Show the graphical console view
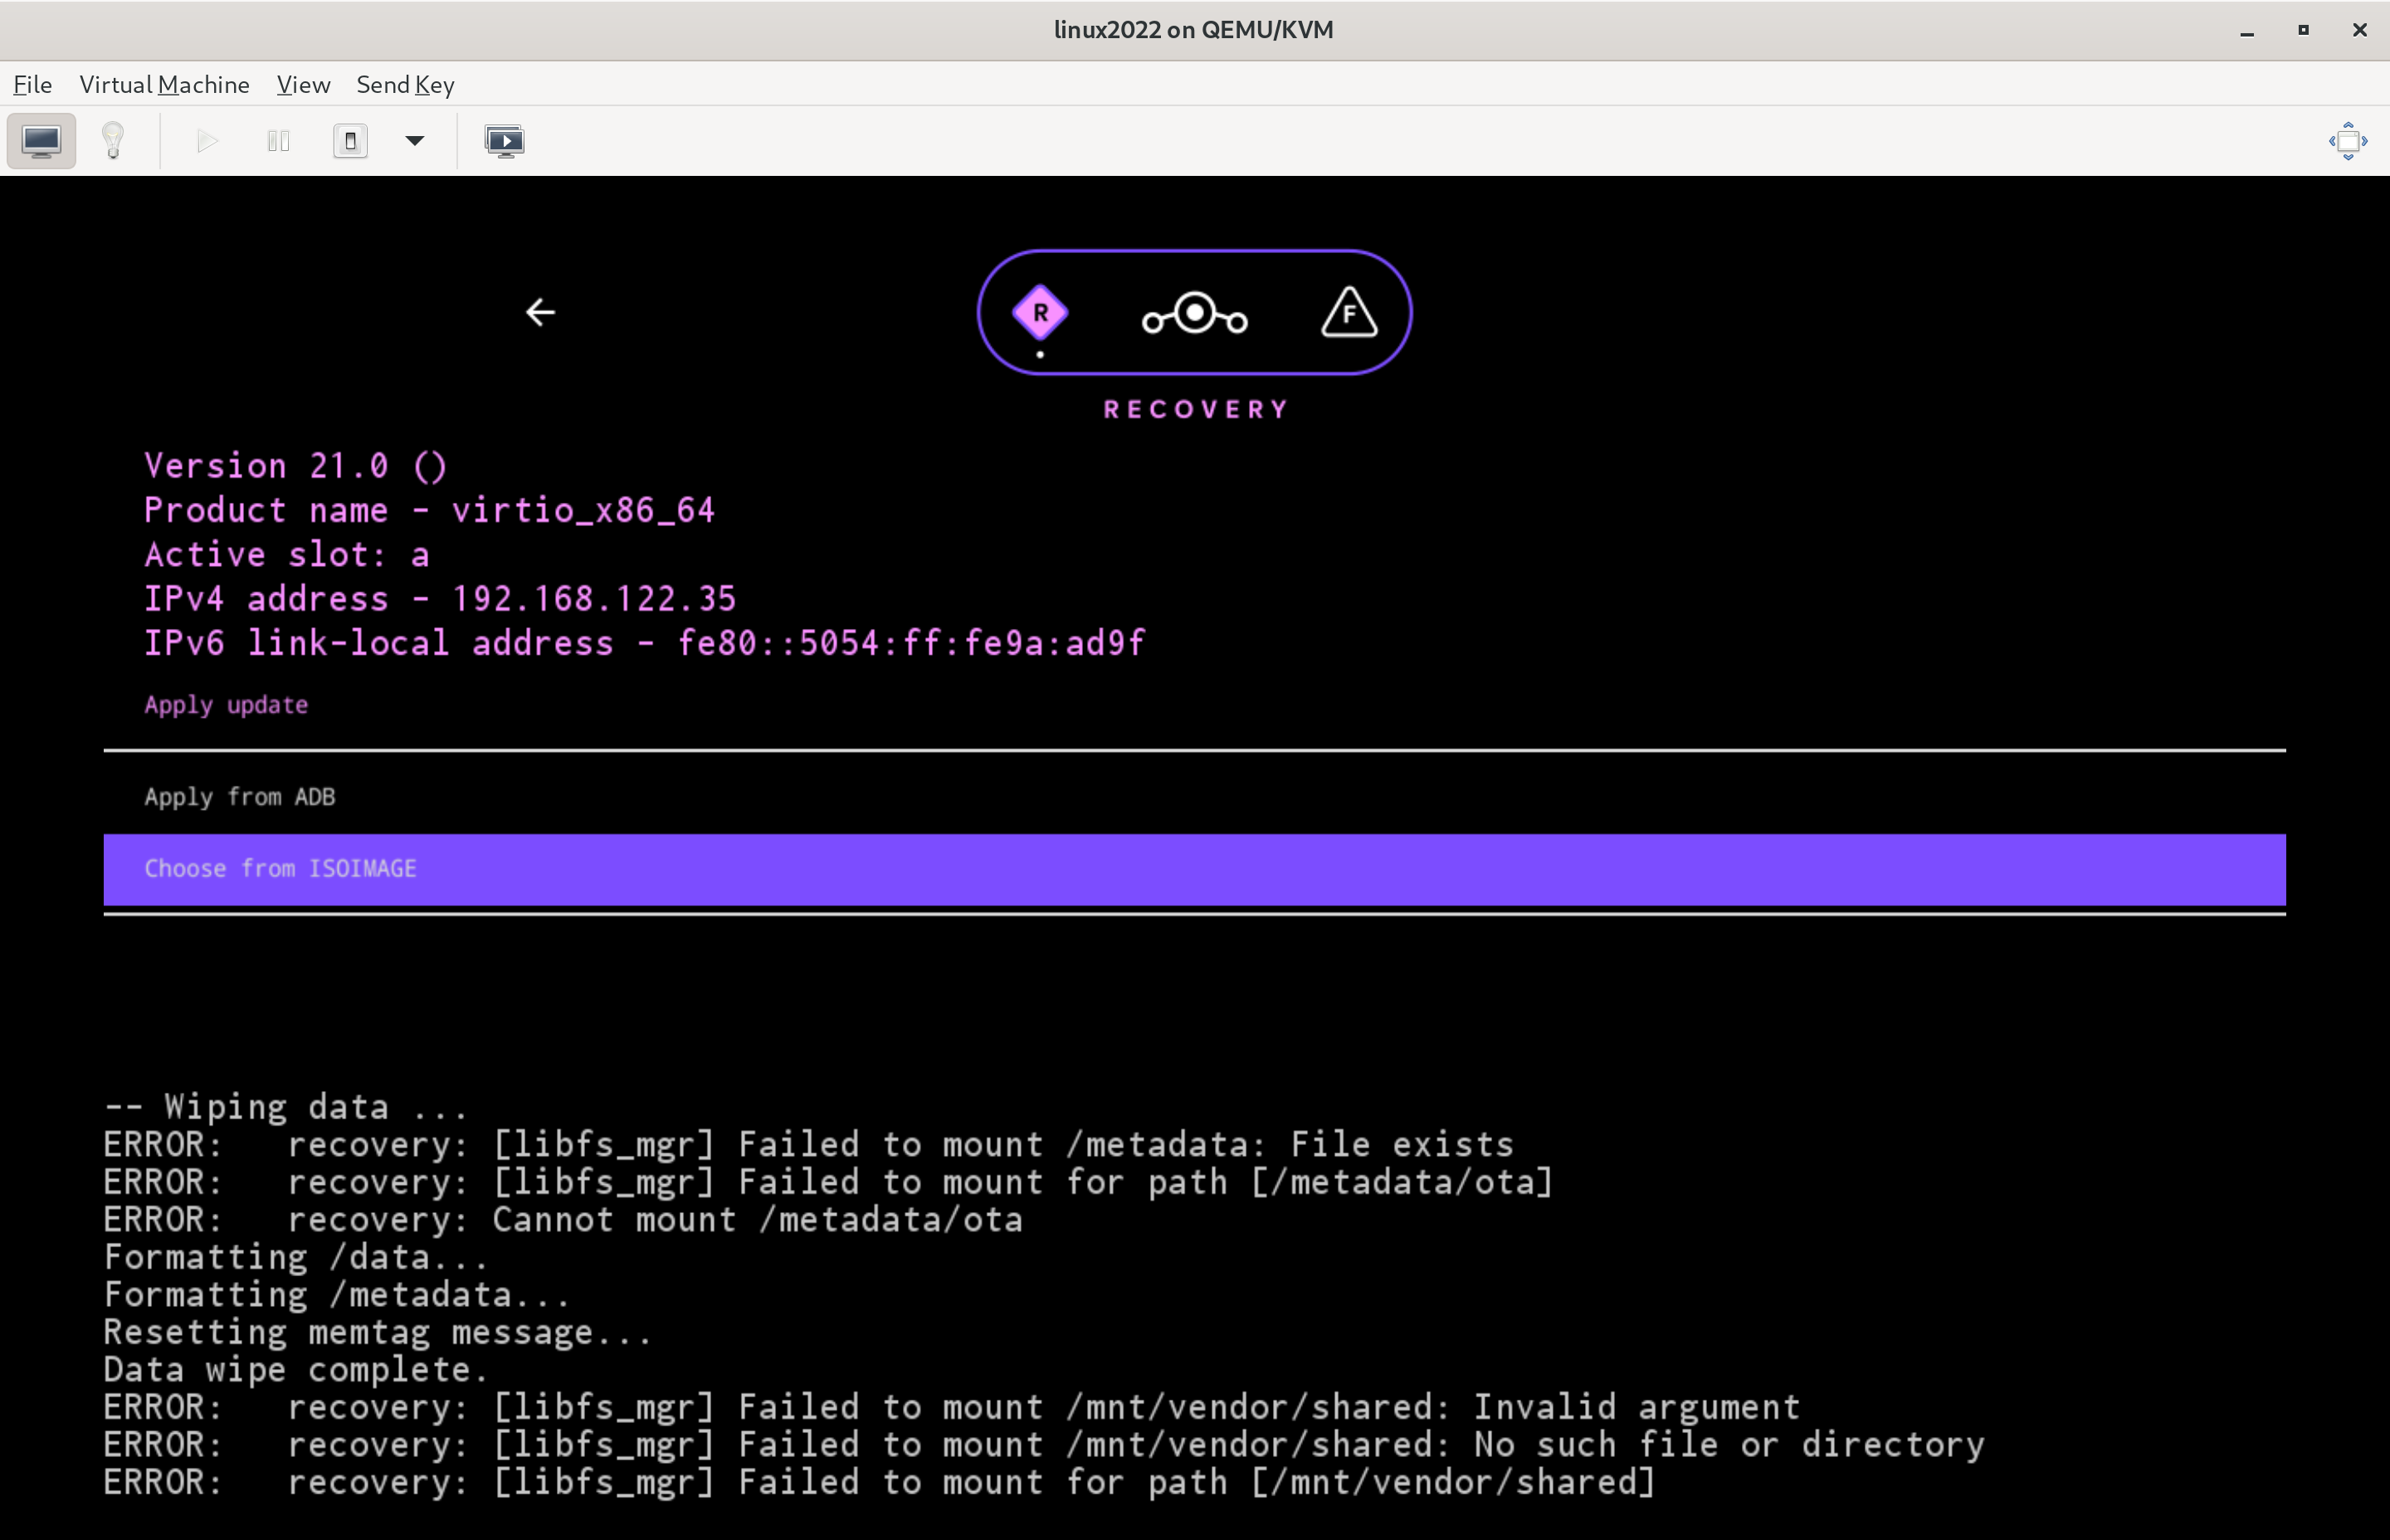Image resolution: width=2390 pixels, height=1540 pixels. pos(41,141)
